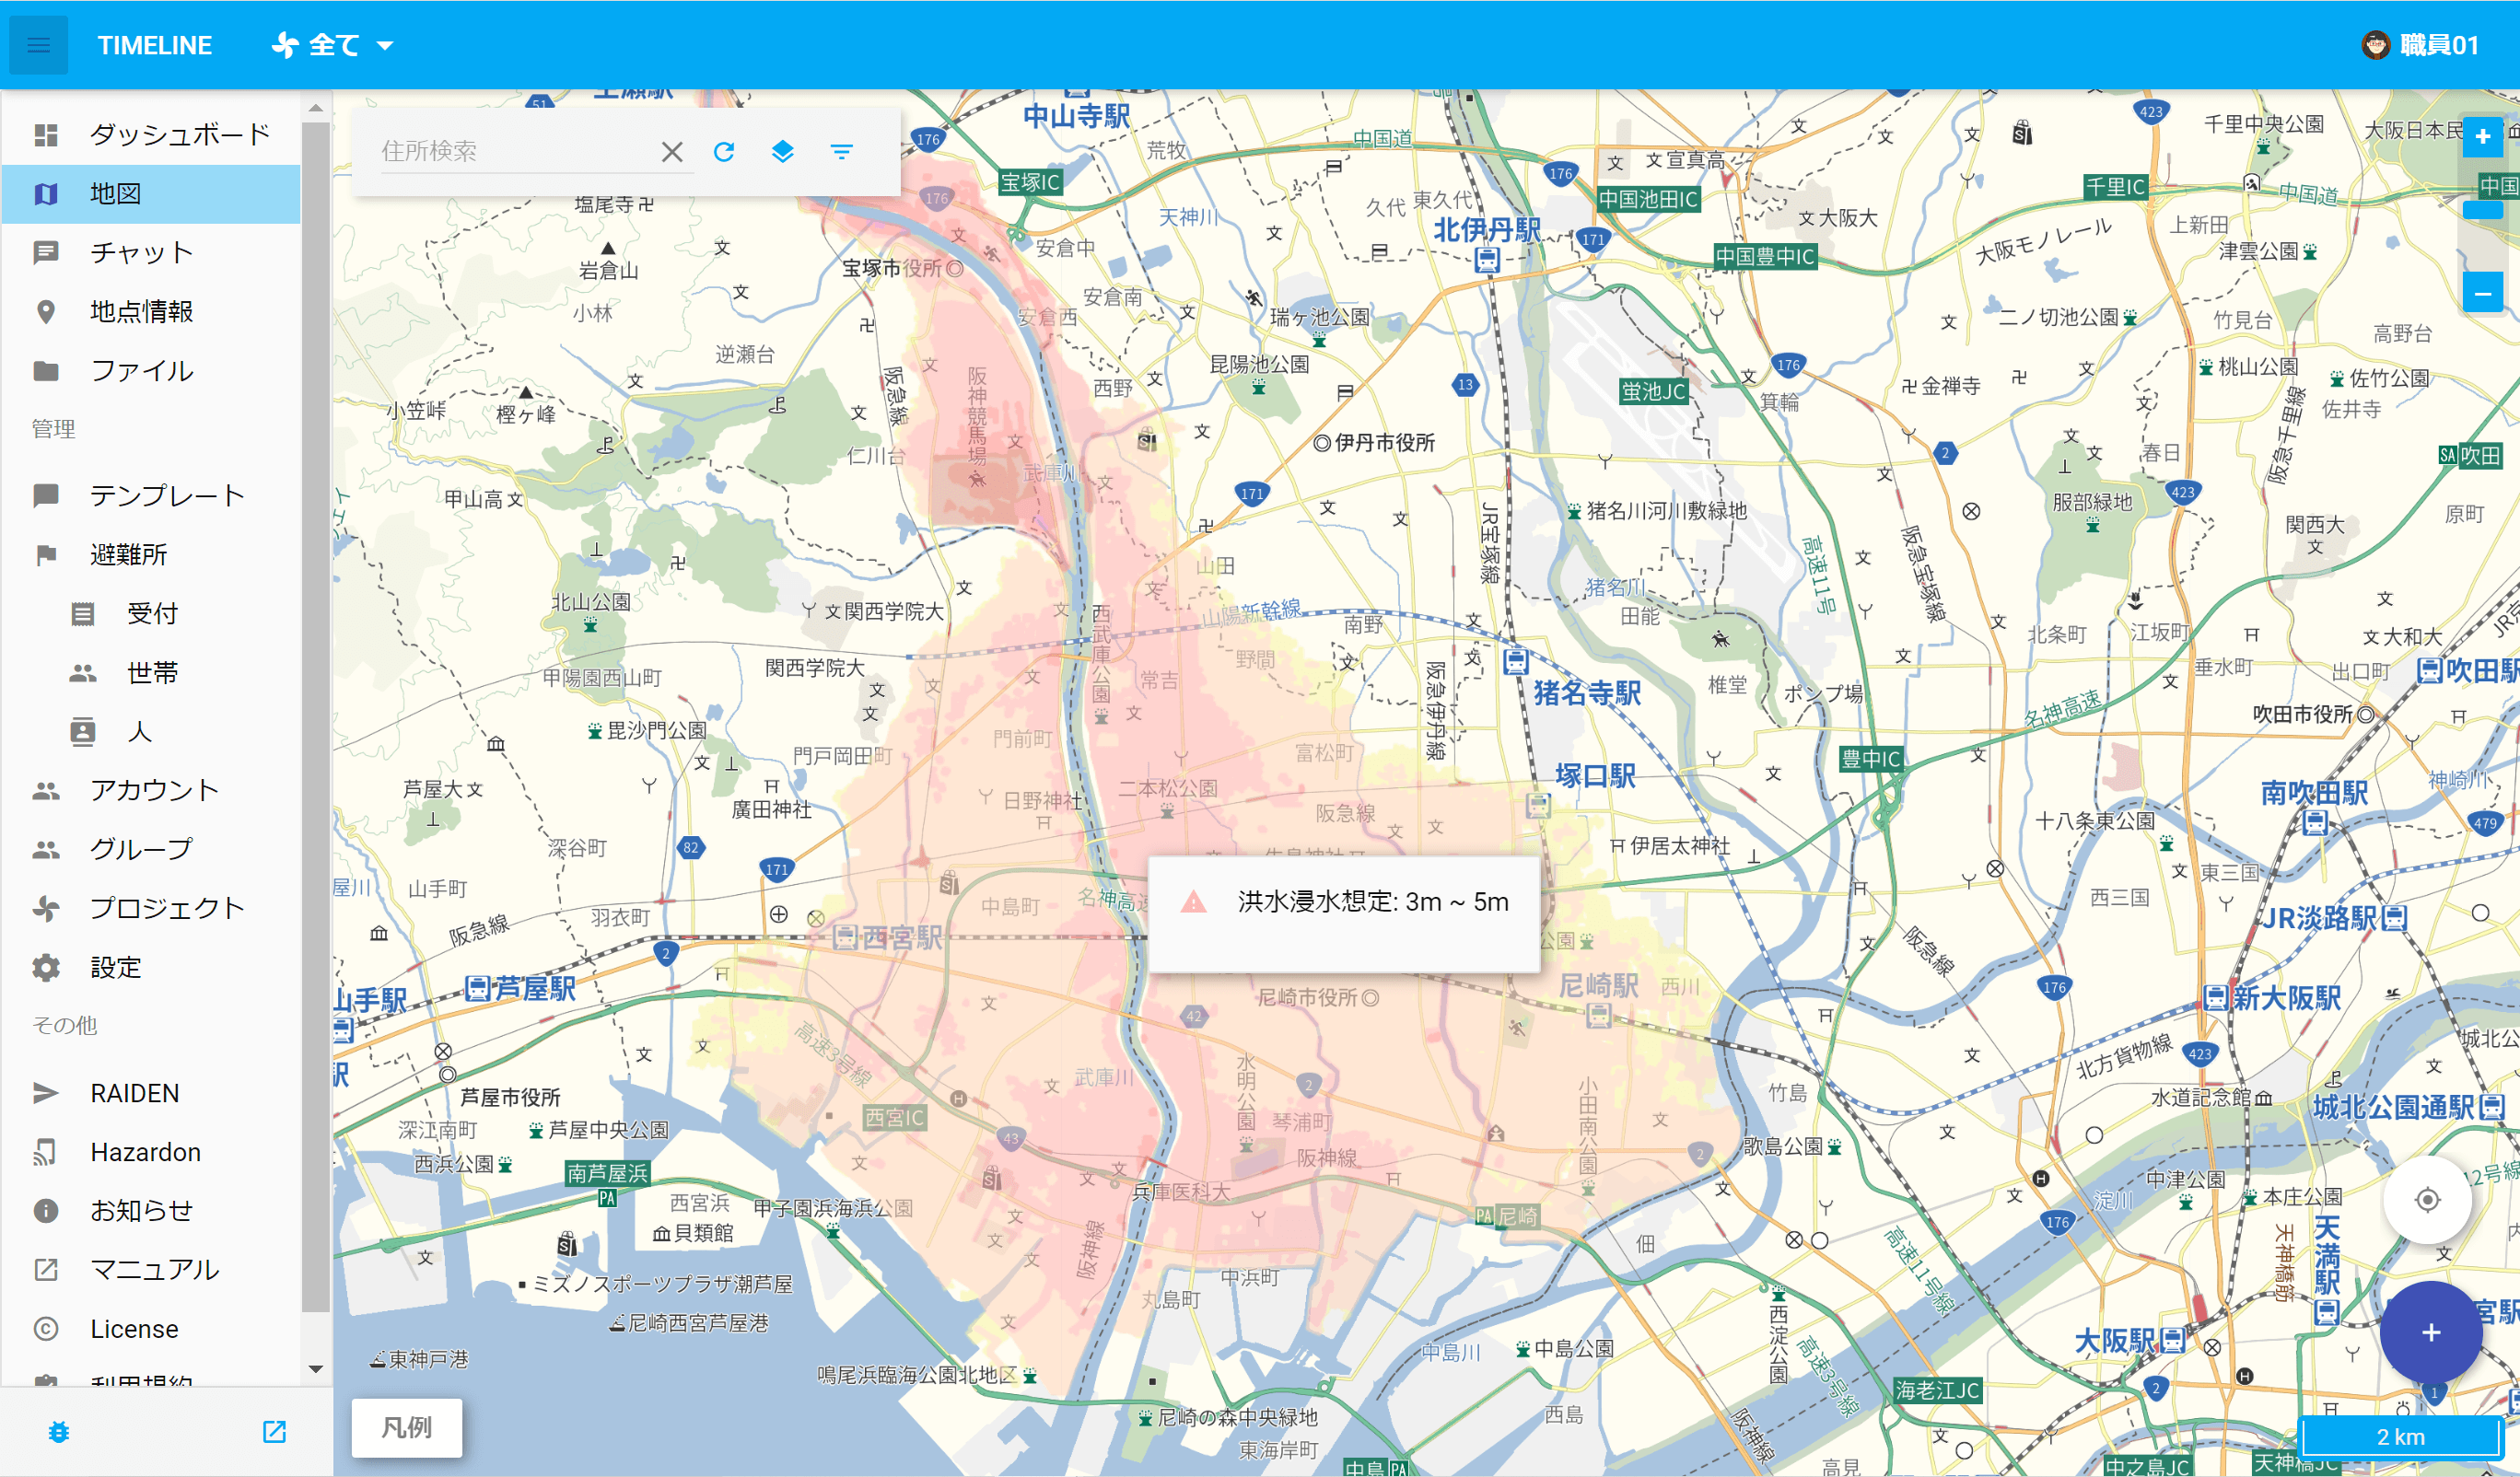
Task: Refresh the map with the reload icon
Action: click(724, 151)
